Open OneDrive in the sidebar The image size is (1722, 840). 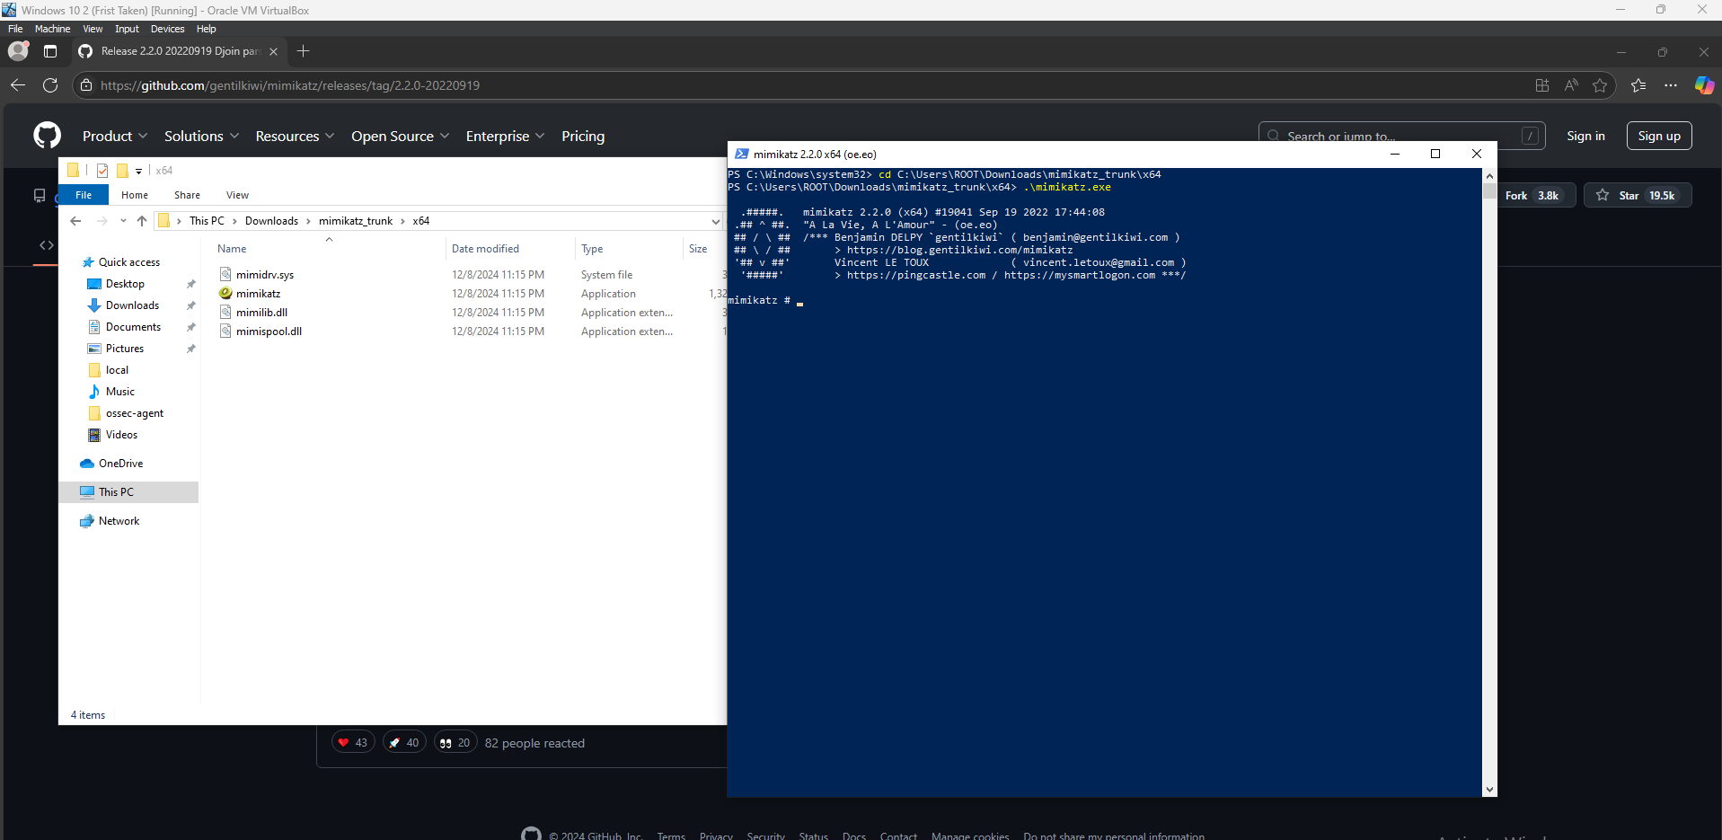point(119,463)
